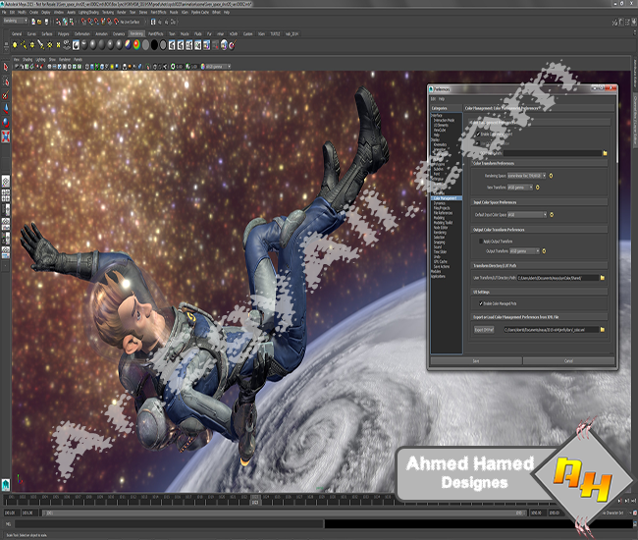Open the File menu in main menu bar

[4, 12]
